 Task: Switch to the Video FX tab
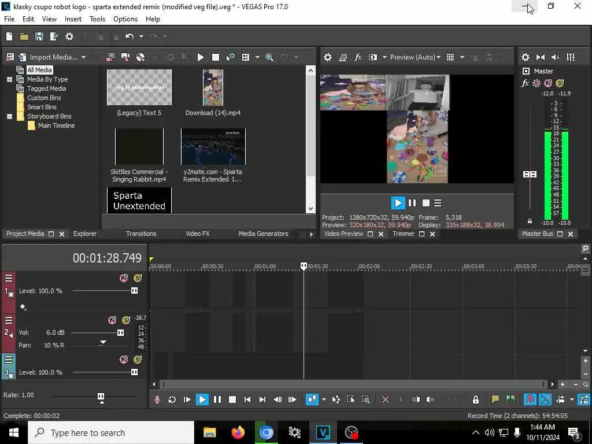coord(198,234)
